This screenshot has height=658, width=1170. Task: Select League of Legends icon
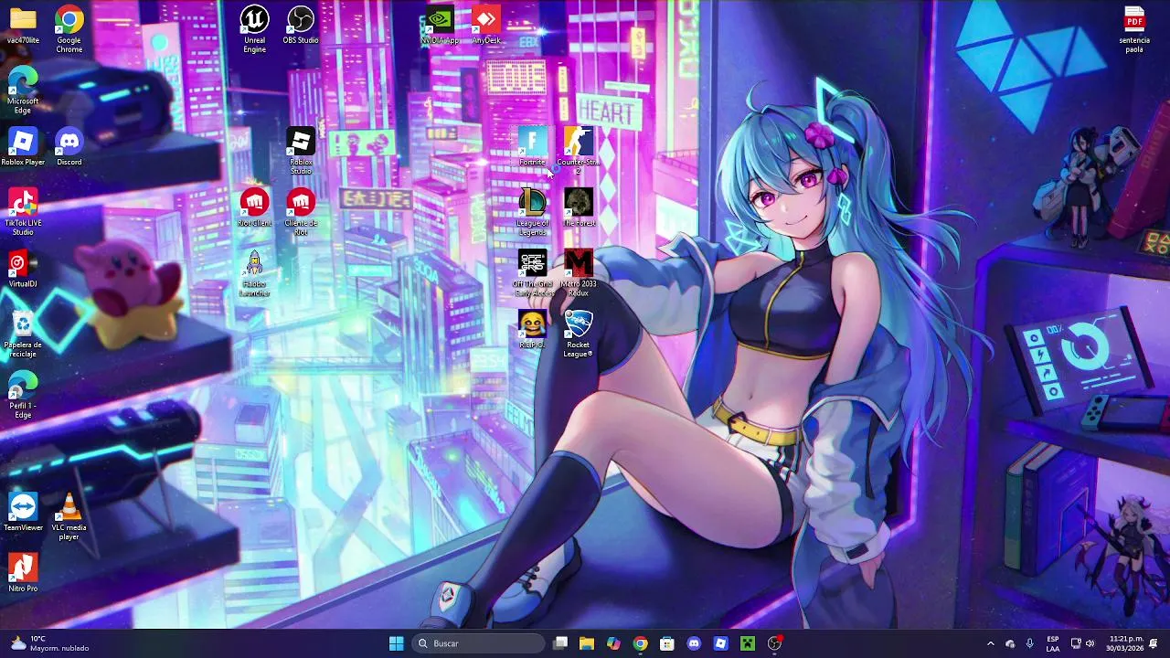pos(532,211)
